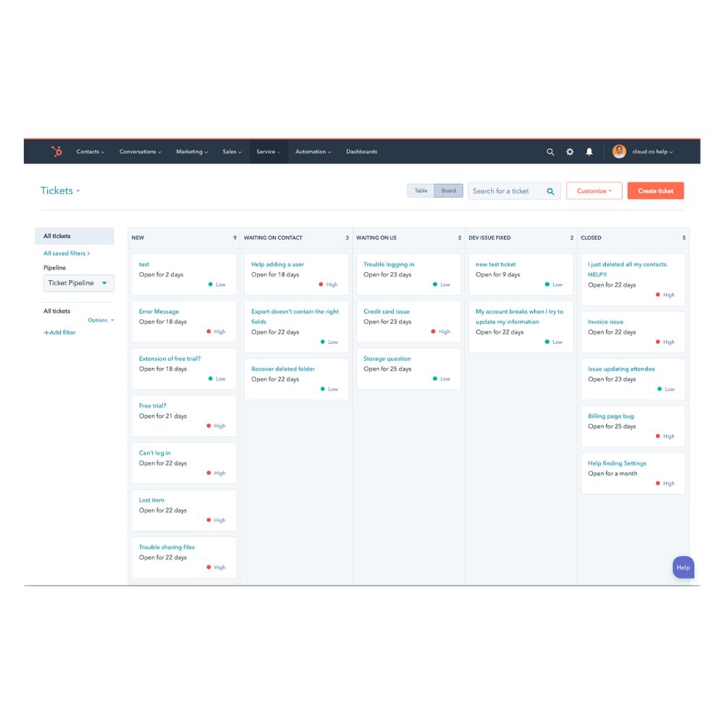Expand All saved filters
Screen dimensions: 724x724
[x=67, y=253]
